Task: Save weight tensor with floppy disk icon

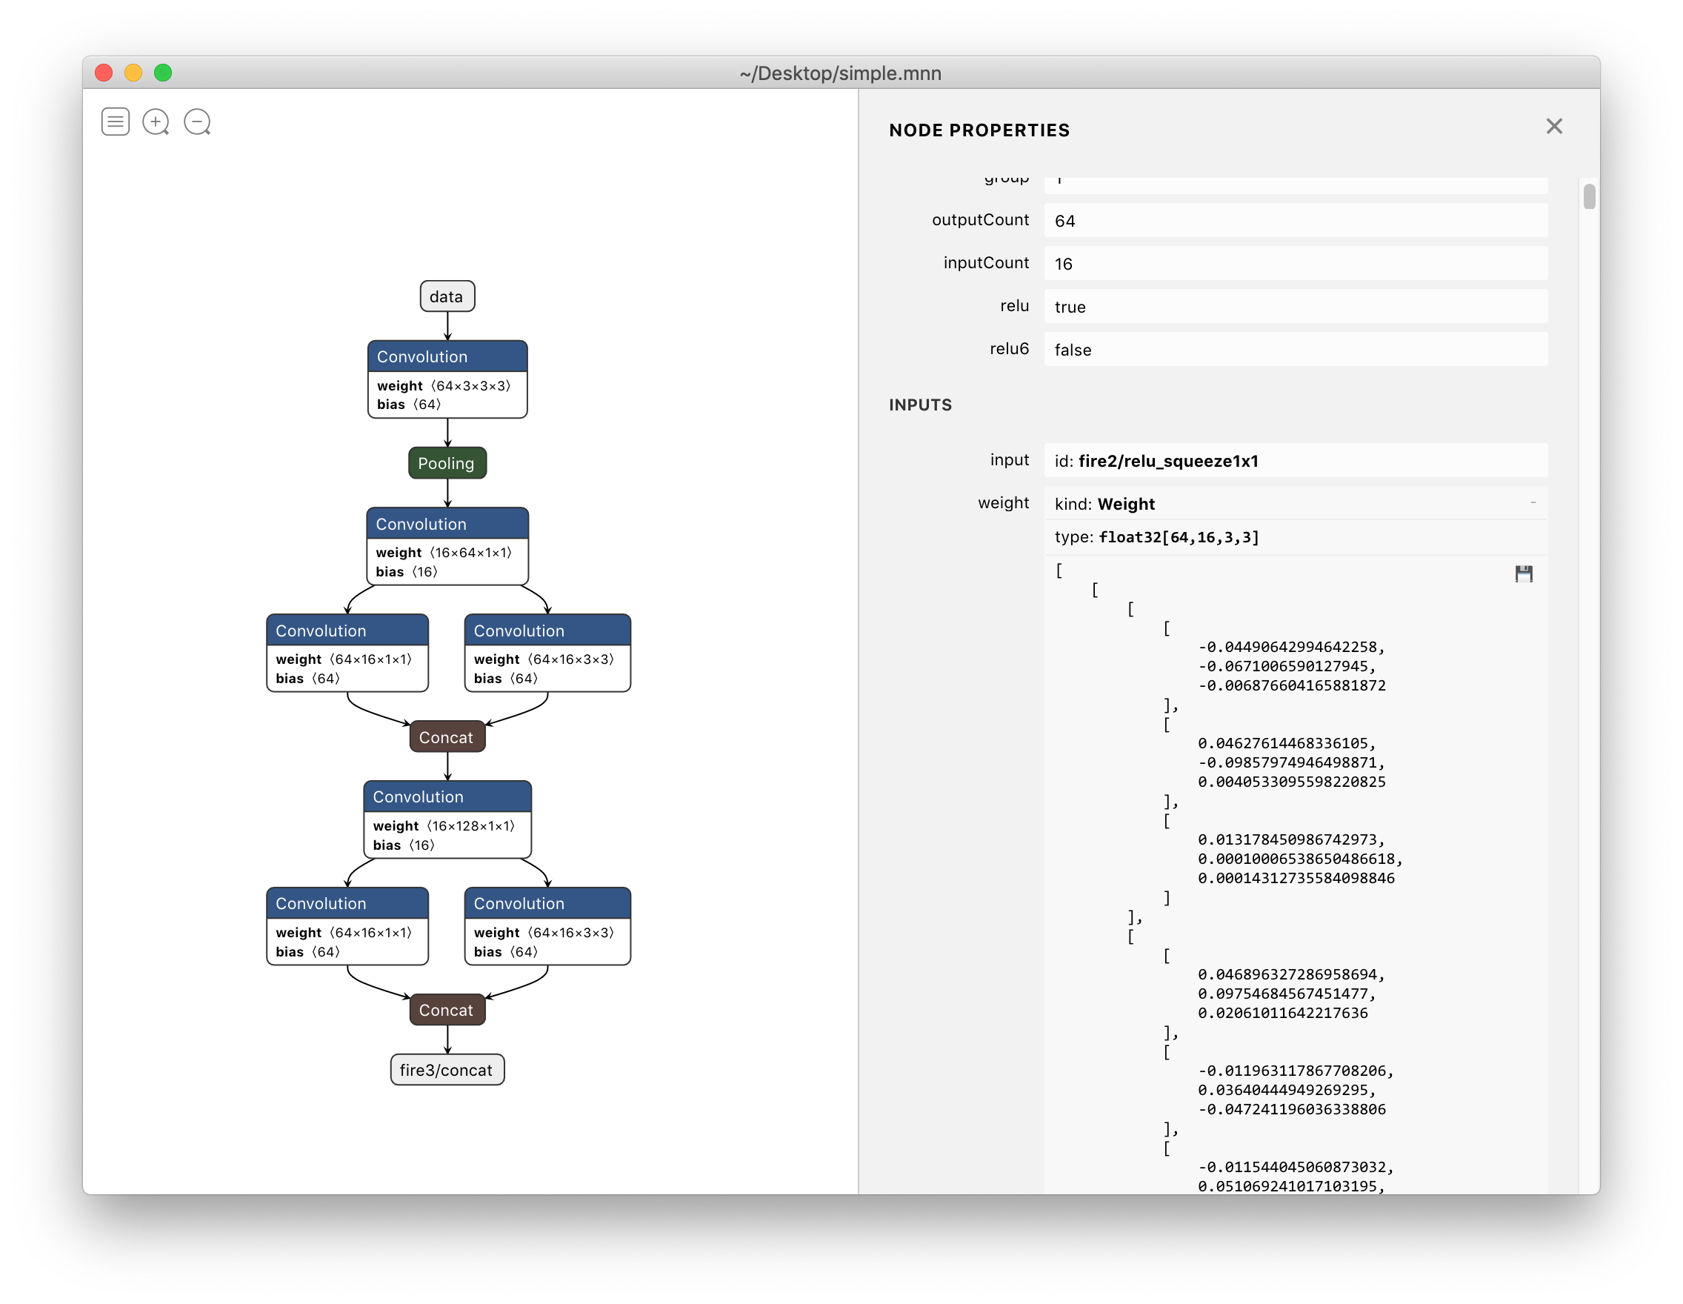Action: [1524, 573]
